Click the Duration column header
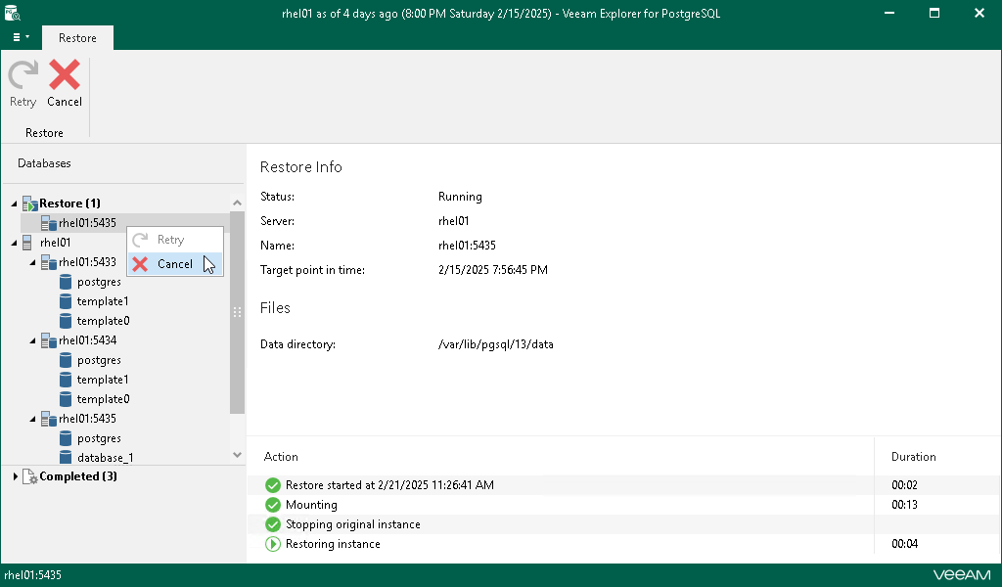This screenshot has width=1002, height=587. (913, 457)
